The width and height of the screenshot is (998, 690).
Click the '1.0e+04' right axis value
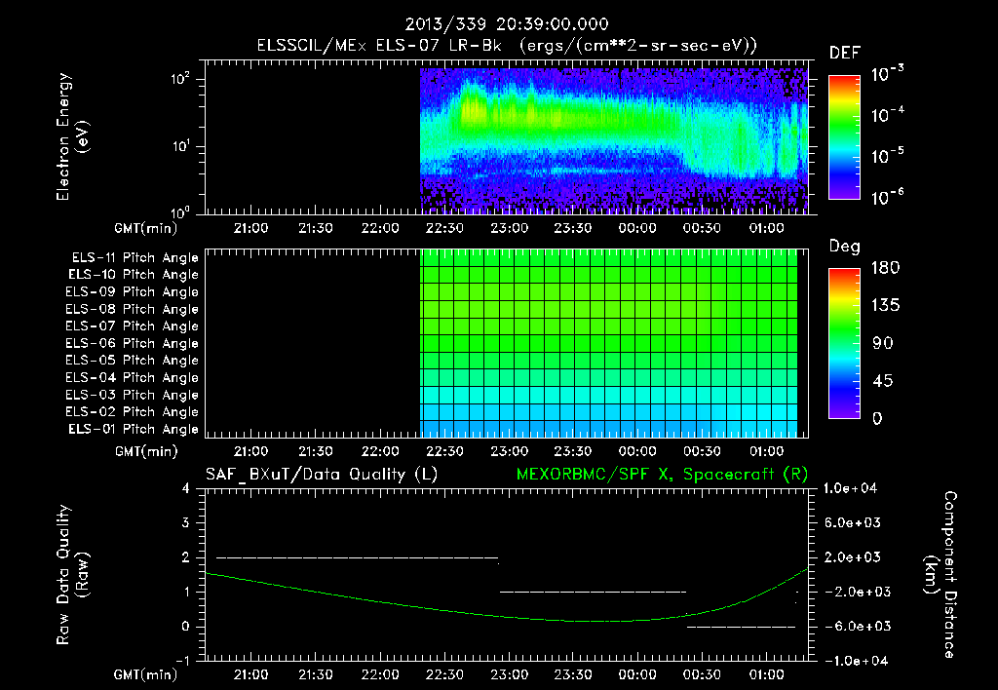pos(852,488)
